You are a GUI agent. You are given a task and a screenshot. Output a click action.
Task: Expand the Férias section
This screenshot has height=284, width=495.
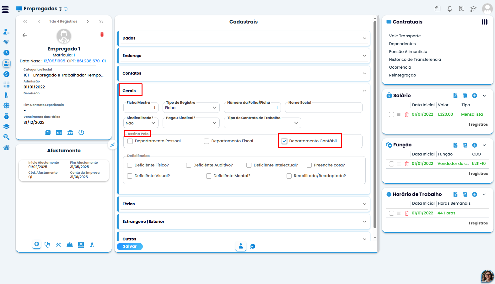[x=244, y=204]
